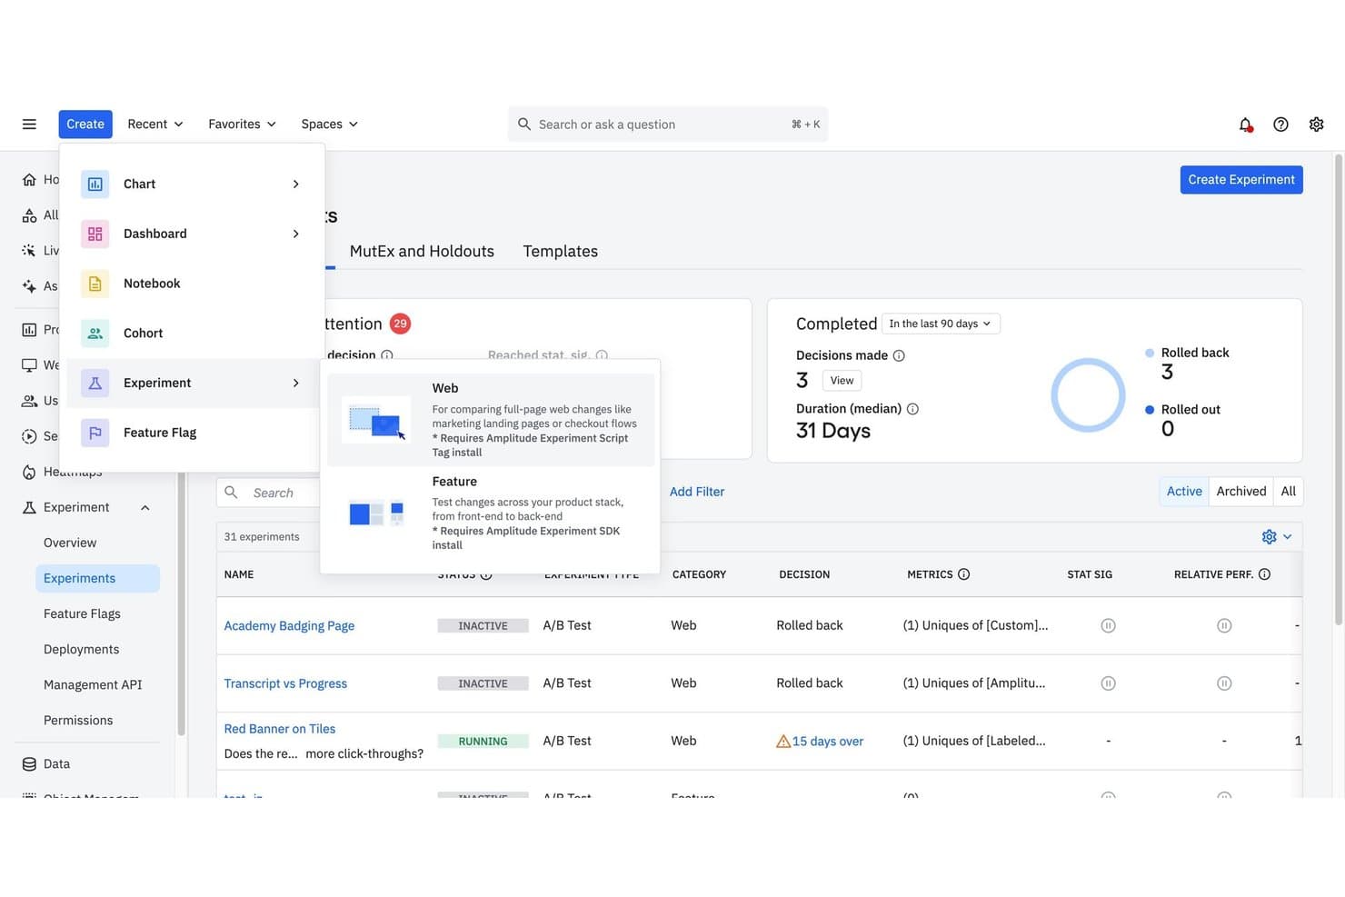Click the Cohort icon in Create menu
Screen dimensions: 1345x897
[95, 334]
